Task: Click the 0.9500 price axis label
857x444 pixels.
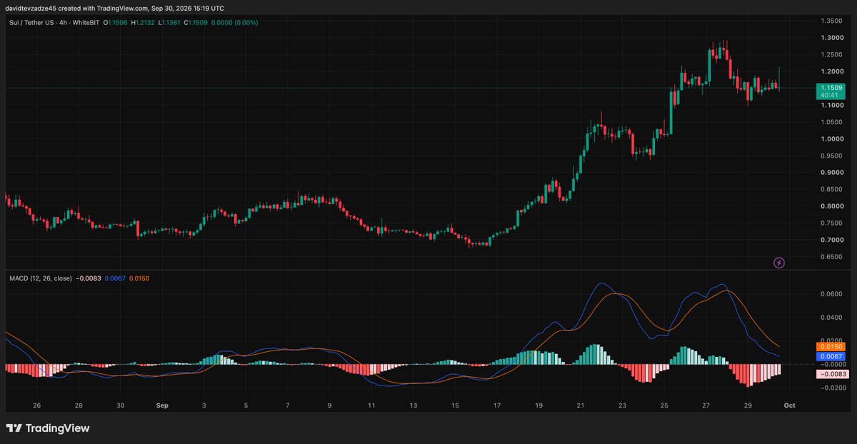Action: tap(830, 156)
